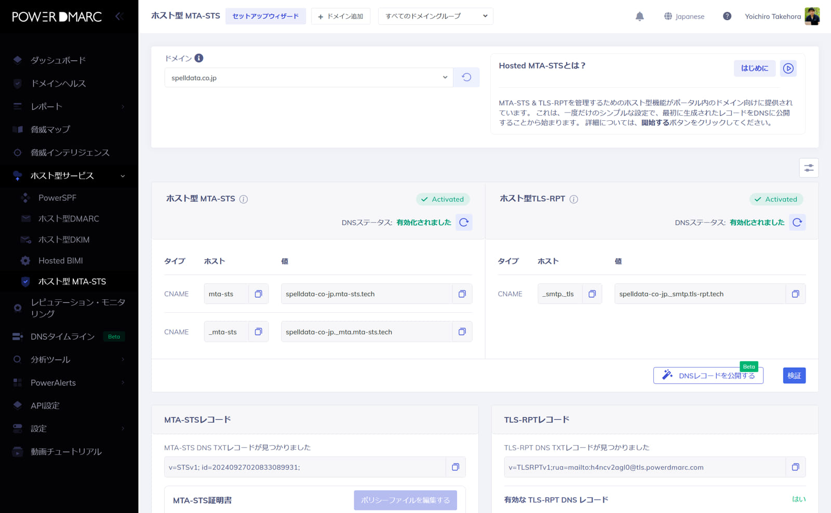
Task: Open the user profile avatar
Action: (812, 16)
